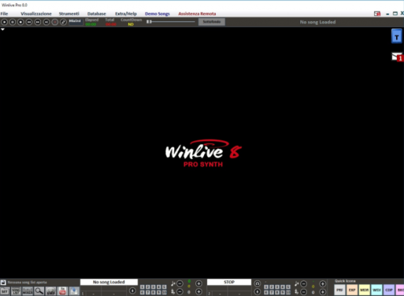Screen dimensions: 404x296
Task: Click the EXP quick icon
Action: (352, 290)
